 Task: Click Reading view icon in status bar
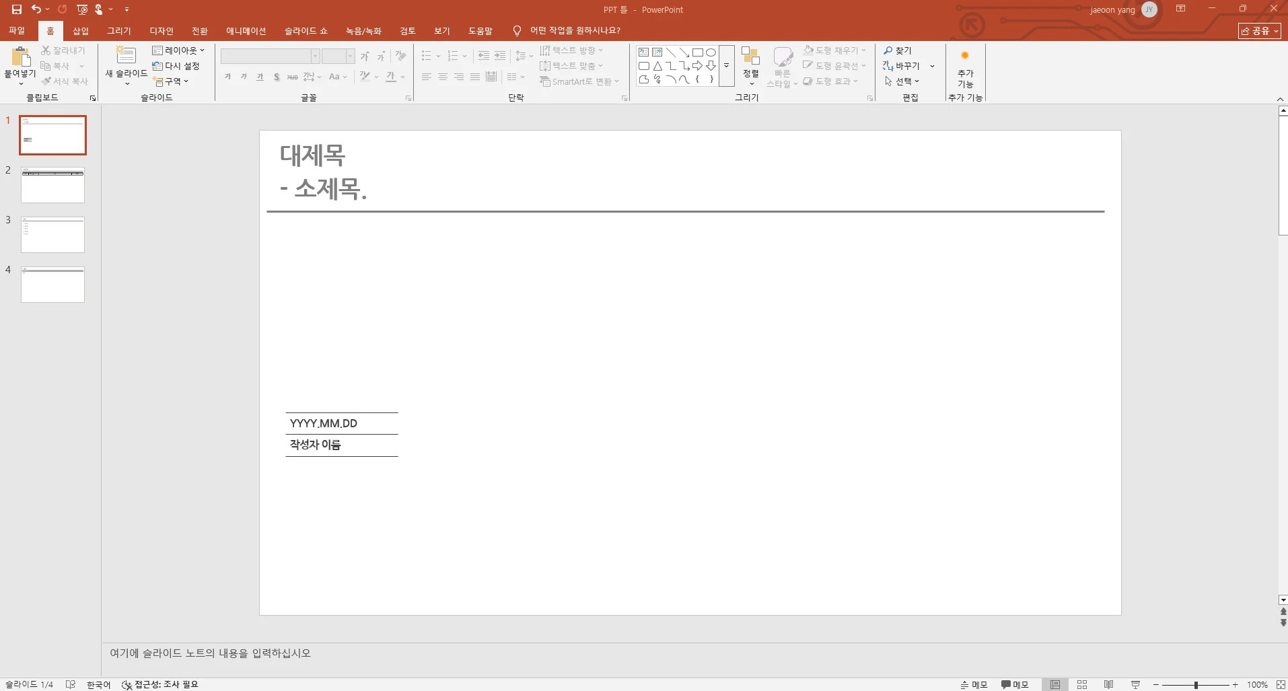pyautogui.click(x=1109, y=684)
